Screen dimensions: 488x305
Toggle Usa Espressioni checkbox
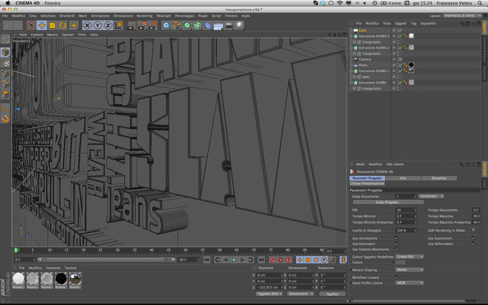coord(473,238)
